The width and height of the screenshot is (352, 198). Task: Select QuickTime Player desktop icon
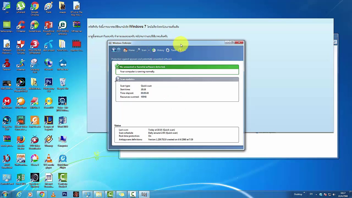(x=62, y=161)
